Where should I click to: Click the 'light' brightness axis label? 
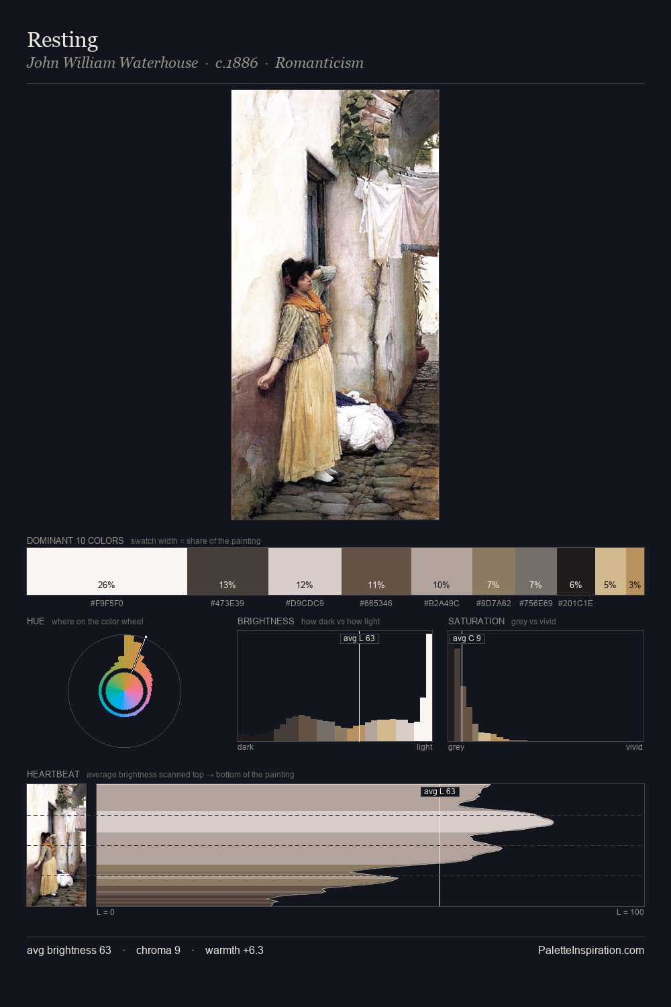(x=424, y=747)
